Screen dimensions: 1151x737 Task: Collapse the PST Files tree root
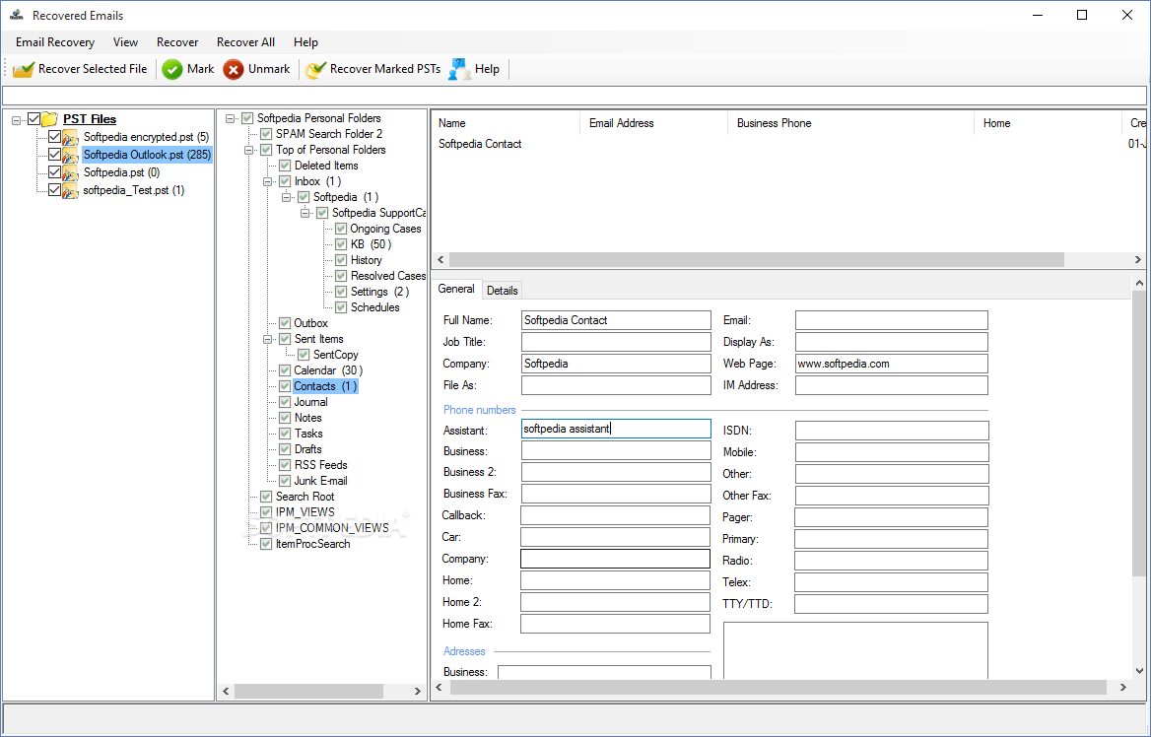coord(17,119)
